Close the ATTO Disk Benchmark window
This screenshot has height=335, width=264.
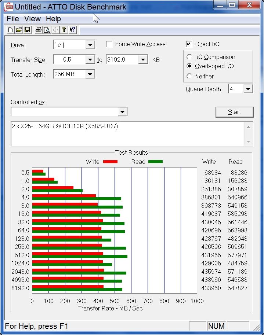pos(249,5)
